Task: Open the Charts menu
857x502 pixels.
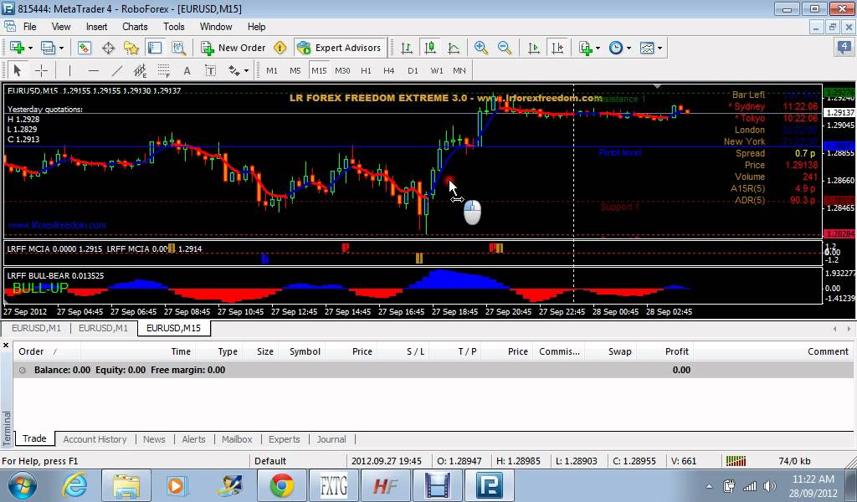Action: [135, 26]
